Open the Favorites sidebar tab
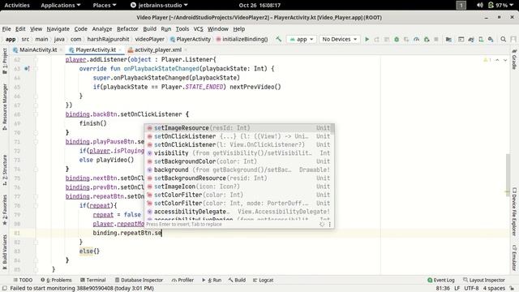519x292 pixels. [5, 210]
